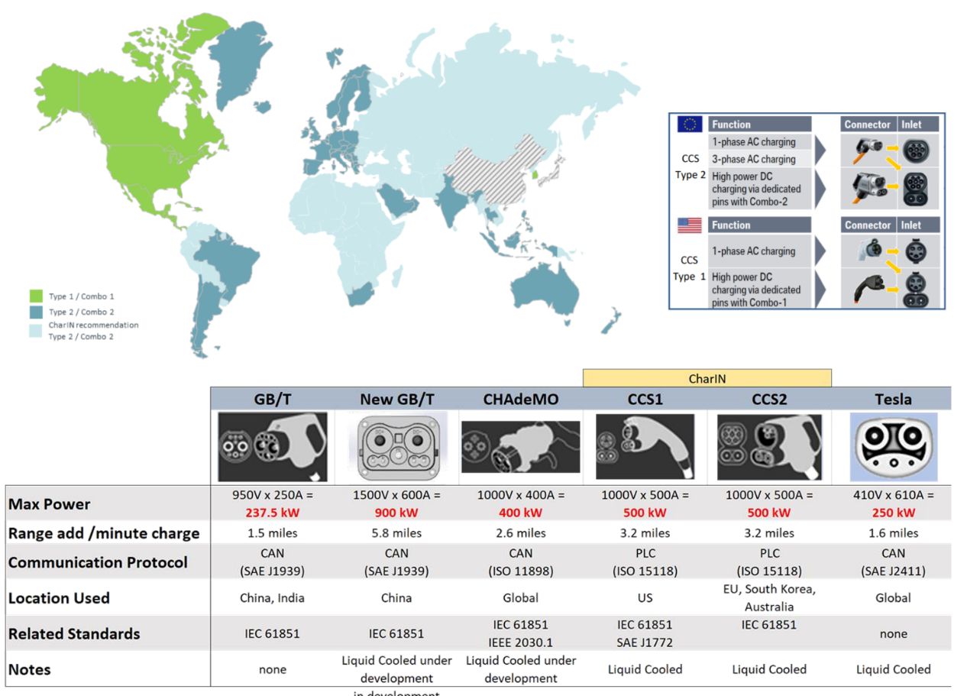Click the green Type 1 / Combo 1 legend swatch
967x696 pixels.
pyautogui.click(x=35, y=296)
